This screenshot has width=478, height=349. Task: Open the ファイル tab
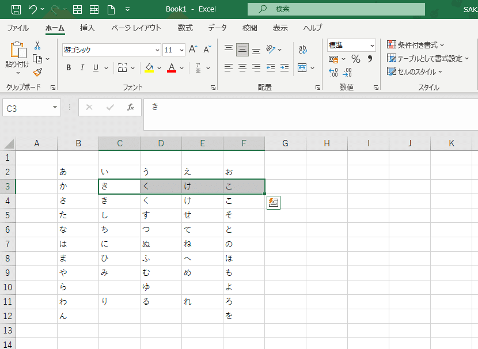click(18, 28)
